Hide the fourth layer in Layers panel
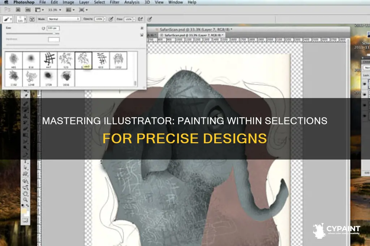 click(x=365, y=116)
